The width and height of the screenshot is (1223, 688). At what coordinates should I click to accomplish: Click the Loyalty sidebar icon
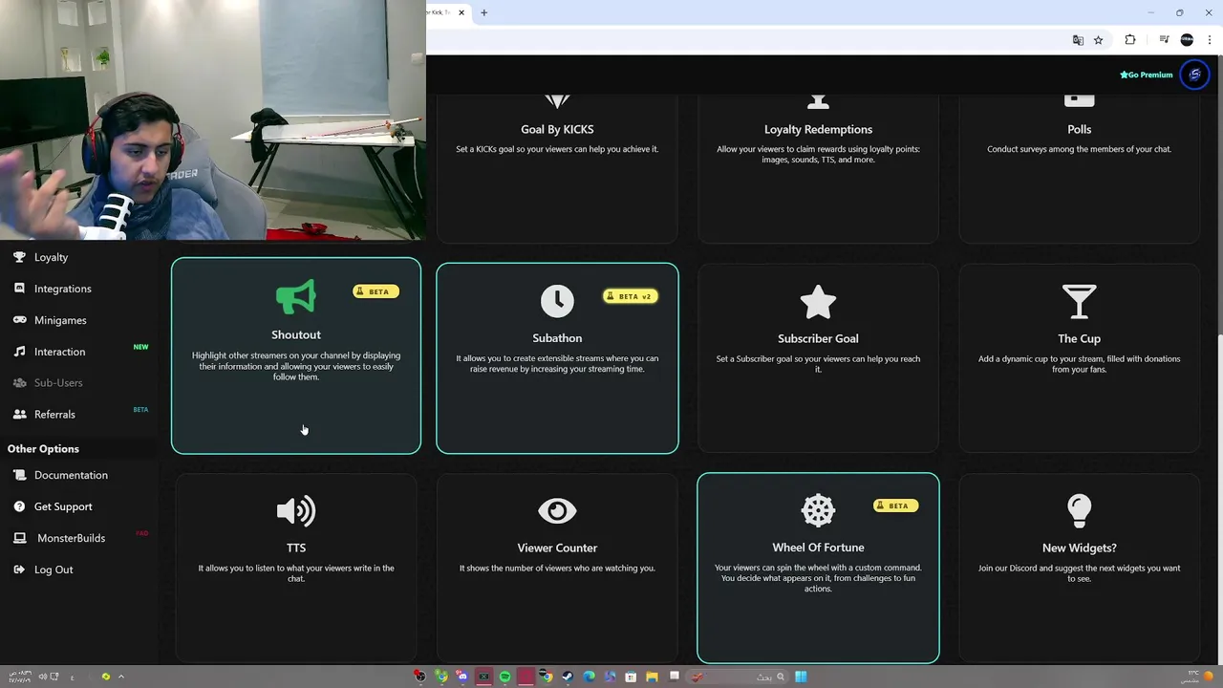click(19, 257)
